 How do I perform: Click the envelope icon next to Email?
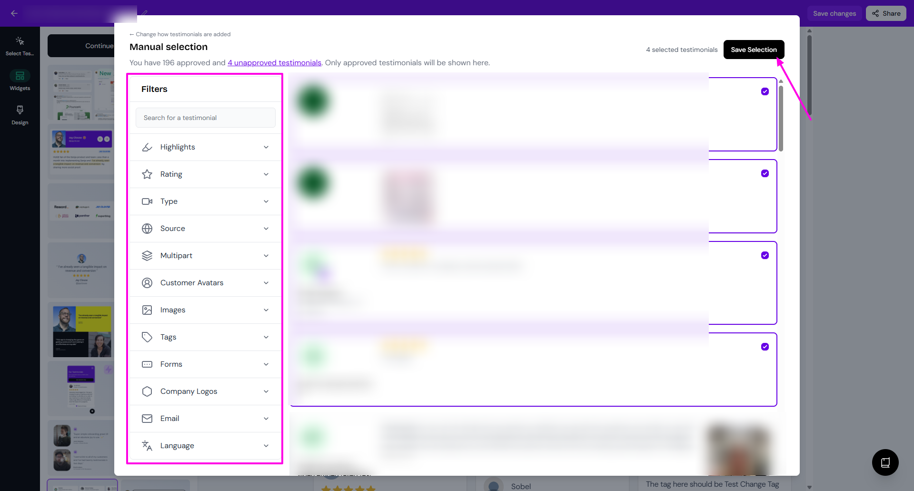click(x=147, y=419)
